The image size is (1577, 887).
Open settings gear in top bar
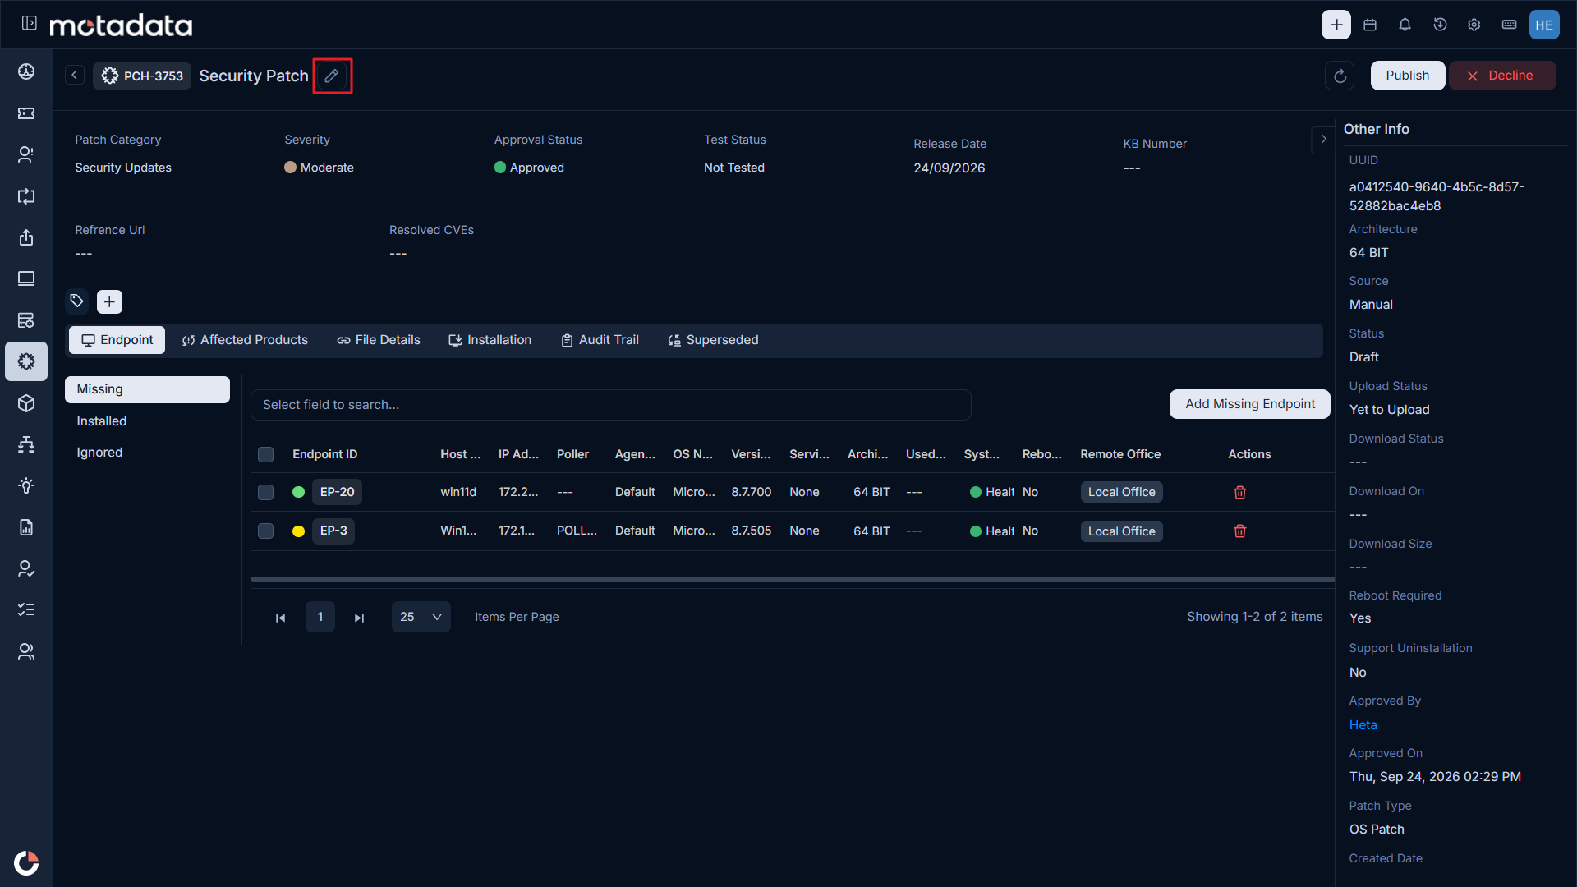tap(1474, 25)
